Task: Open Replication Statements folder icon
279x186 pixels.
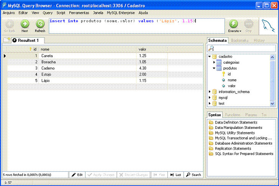Action: coord(211,149)
